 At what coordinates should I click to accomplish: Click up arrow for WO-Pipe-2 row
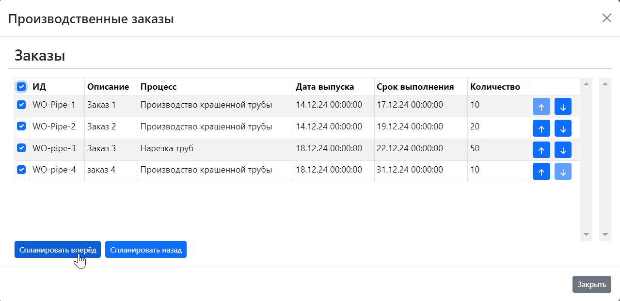[541, 128]
